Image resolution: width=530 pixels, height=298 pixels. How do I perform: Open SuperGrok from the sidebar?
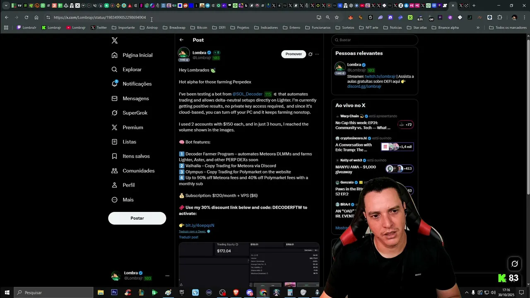[x=130, y=113]
